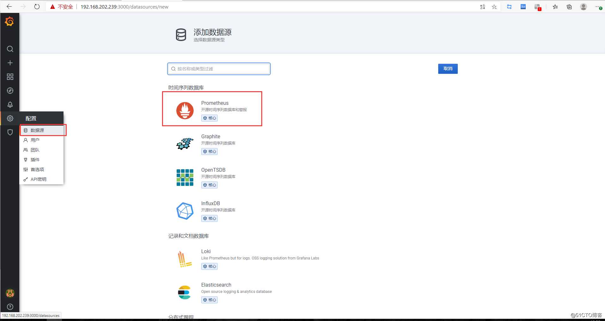This screenshot has width=605, height=321.
Task: Open the Explore compass icon
Action: point(10,91)
